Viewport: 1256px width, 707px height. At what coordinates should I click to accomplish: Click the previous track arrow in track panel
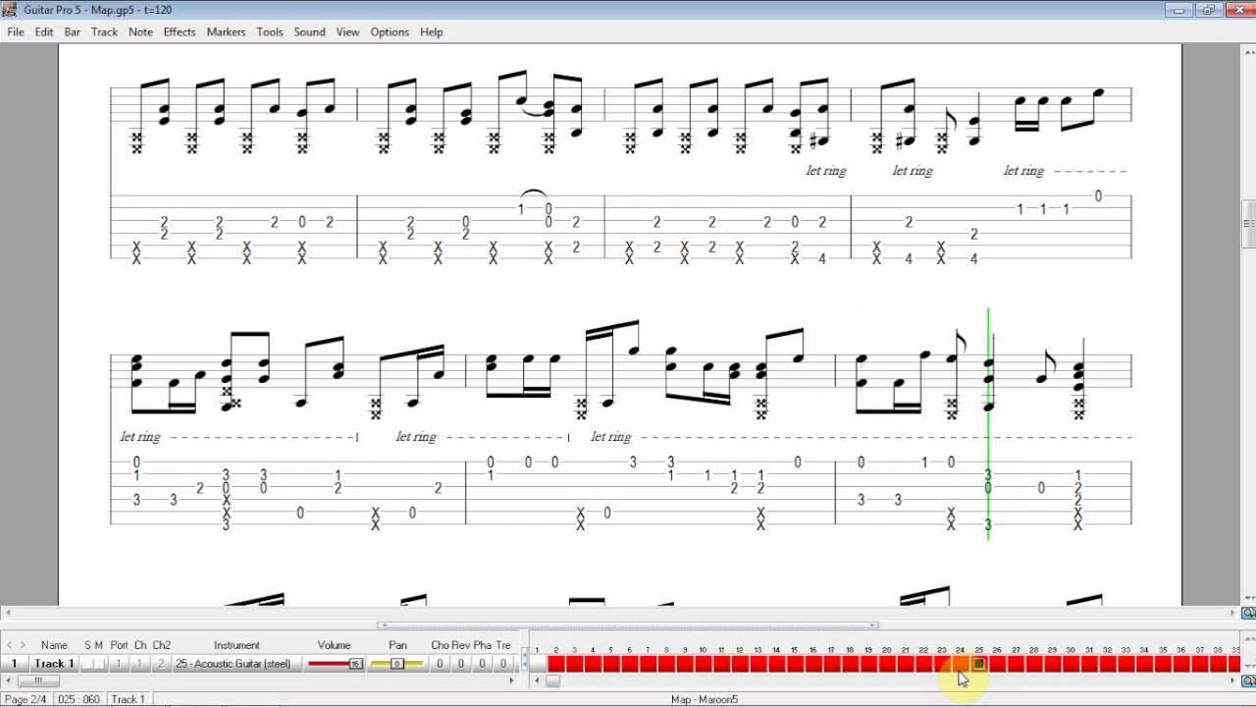click(10, 645)
